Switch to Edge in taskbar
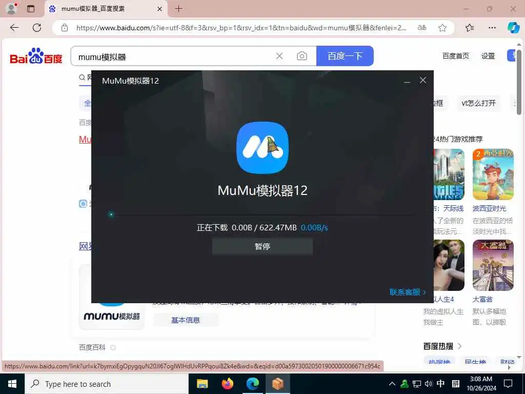 (252, 384)
